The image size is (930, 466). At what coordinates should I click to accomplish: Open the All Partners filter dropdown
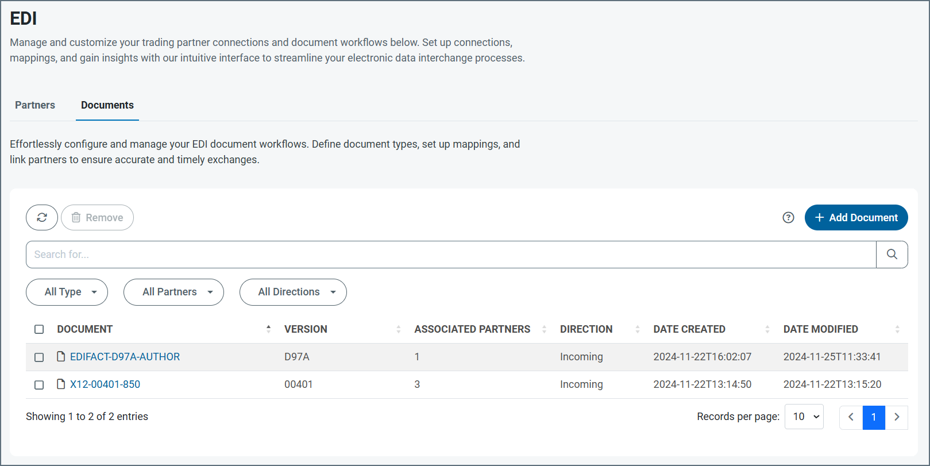pyautogui.click(x=173, y=292)
